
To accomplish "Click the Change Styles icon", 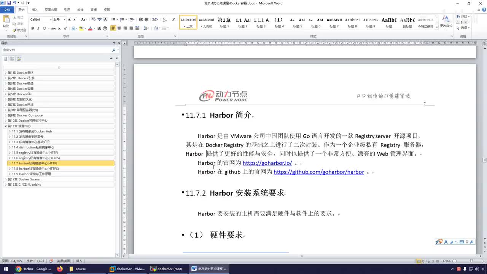I will (446, 22).
